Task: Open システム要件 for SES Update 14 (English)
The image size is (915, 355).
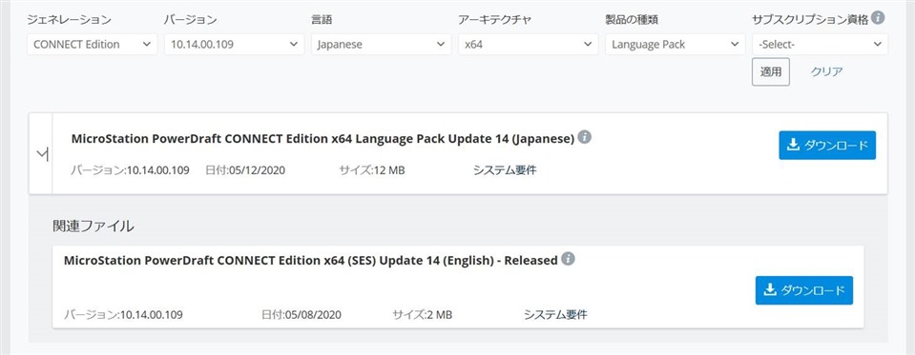Action: click(555, 315)
